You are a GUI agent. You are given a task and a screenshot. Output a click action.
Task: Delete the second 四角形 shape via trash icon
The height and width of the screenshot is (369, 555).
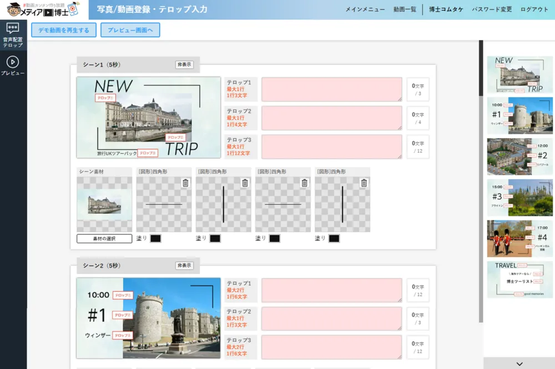click(245, 183)
